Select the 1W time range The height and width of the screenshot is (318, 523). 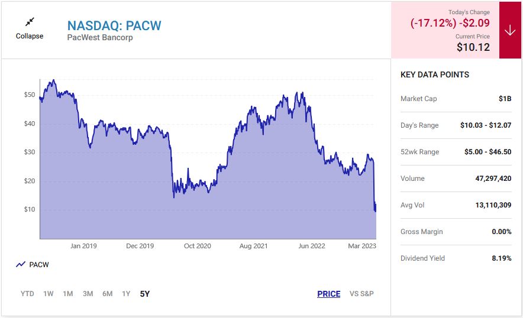pos(49,294)
